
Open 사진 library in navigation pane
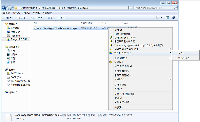point(11,58)
